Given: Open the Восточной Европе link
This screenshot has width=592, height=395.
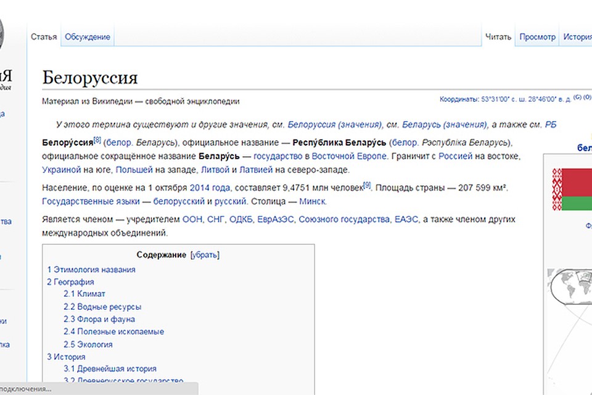Looking at the screenshot, I should point(349,156).
